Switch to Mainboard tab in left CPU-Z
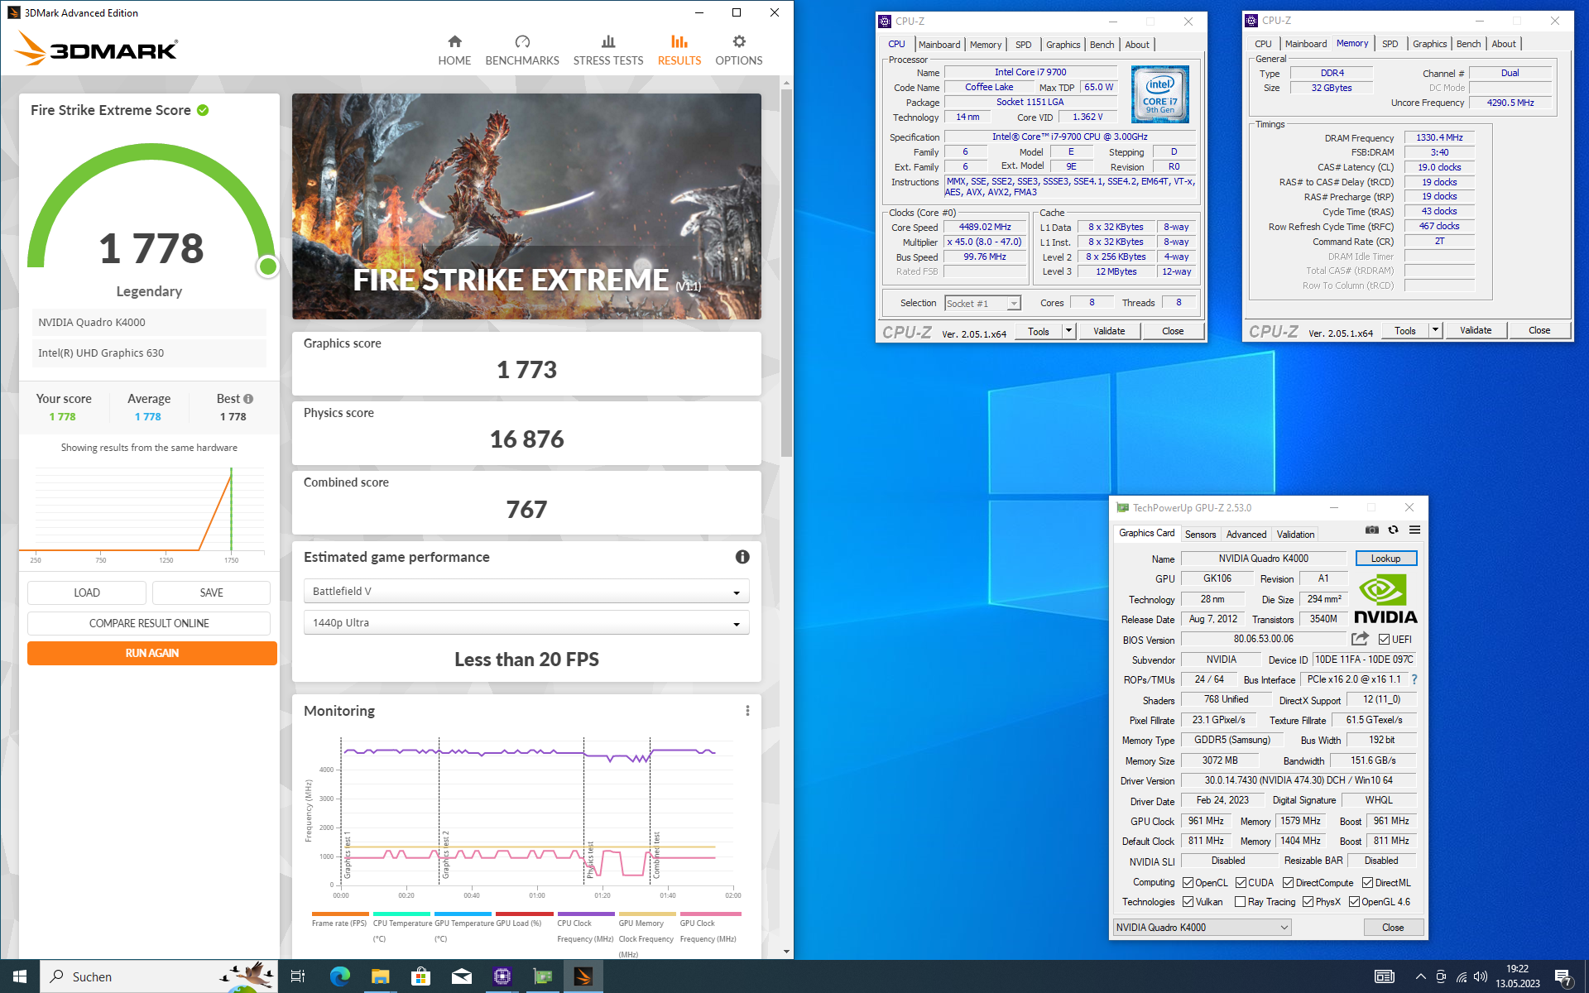The image size is (1589, 993). [x=939, y=45]
